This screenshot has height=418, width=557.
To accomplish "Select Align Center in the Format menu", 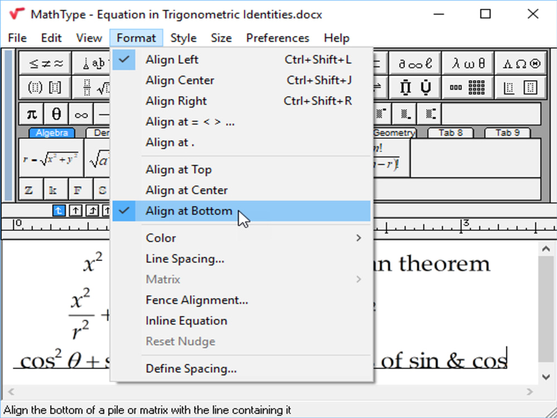I will click(242, 80).
